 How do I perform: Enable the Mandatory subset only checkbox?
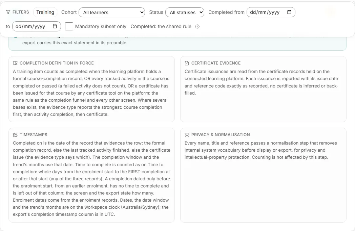point(69,26)
